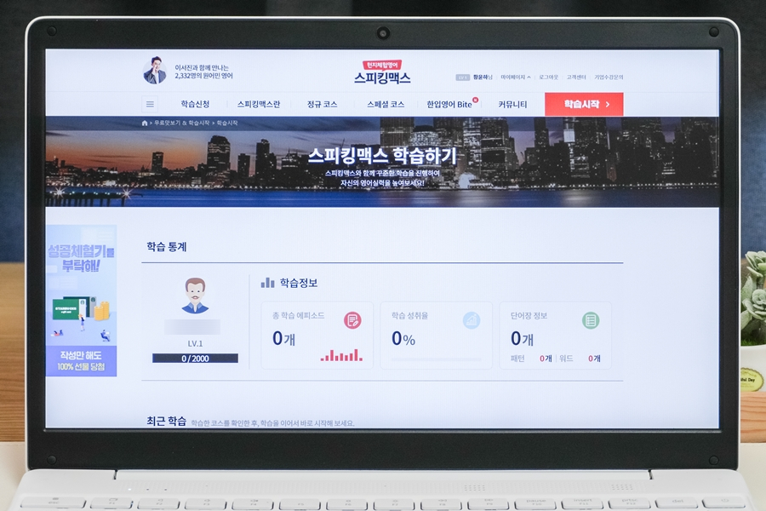Screen dimensions: 766x511
Task: Click the 학습 통계 heading
Action: coord(167,246)
